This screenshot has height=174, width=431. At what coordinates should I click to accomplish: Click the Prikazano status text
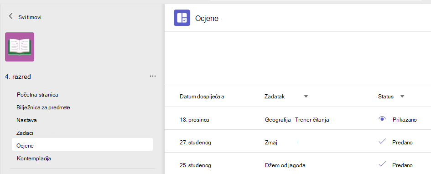tap(405, 120)
